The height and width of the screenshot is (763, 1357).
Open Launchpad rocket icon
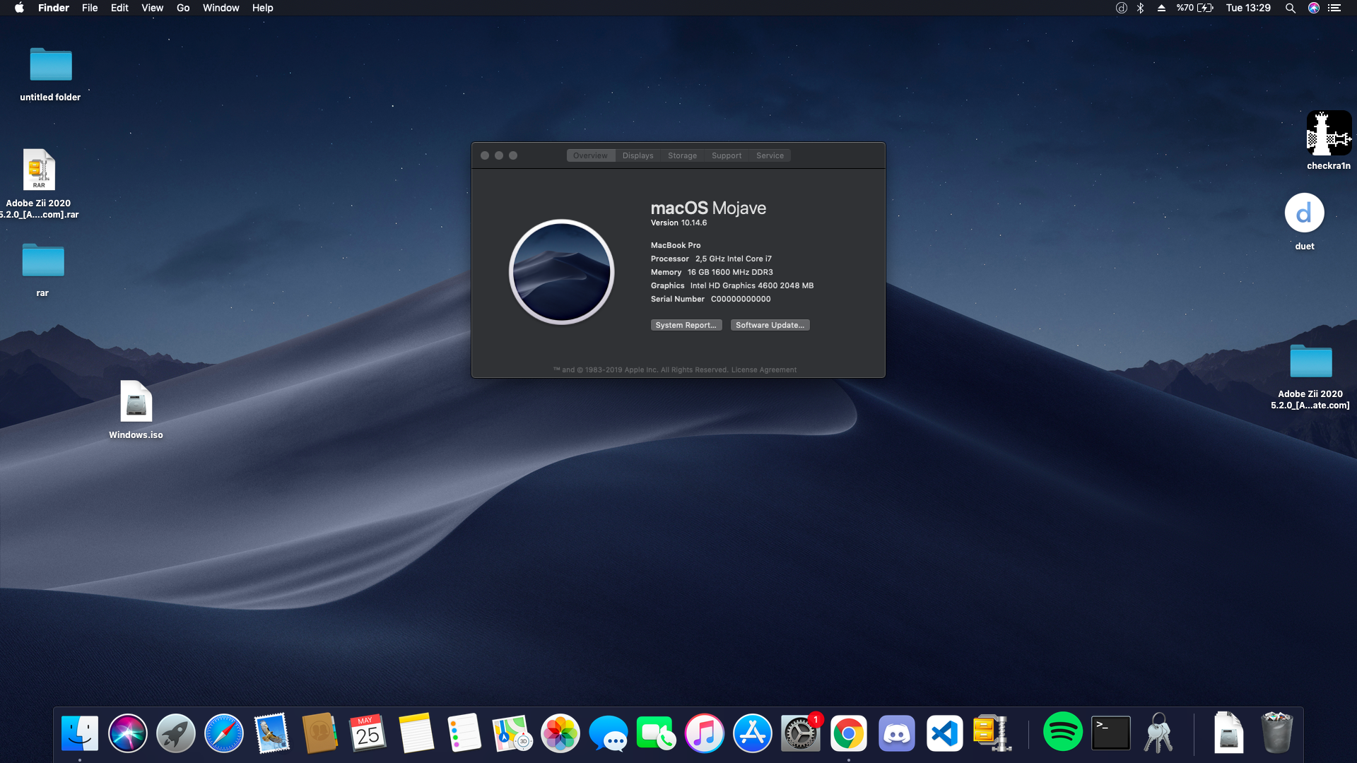coord(175,733)
